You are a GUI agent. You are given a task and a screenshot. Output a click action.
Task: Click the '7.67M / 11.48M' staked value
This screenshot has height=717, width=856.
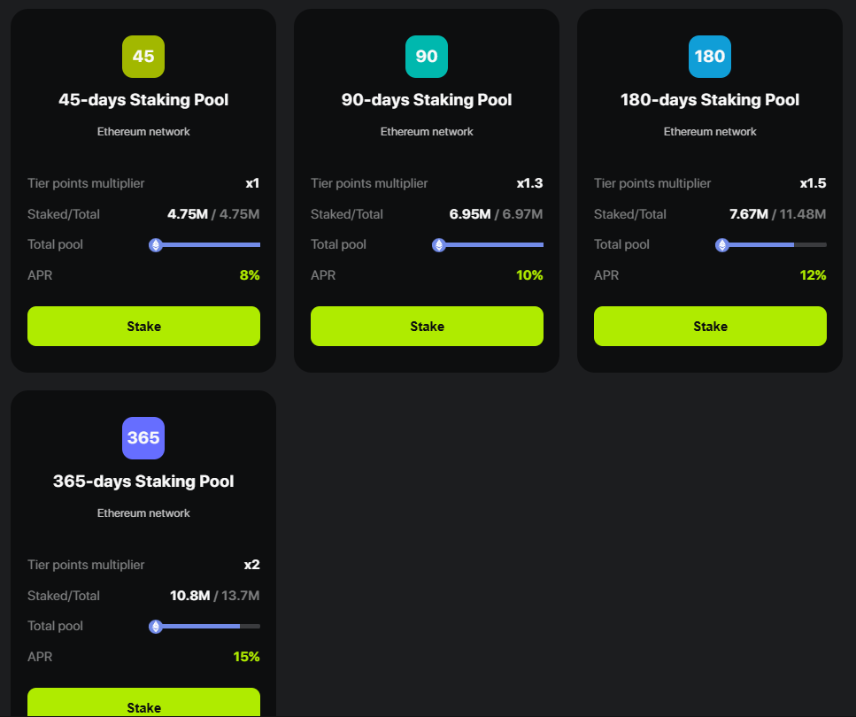pos(778,214)
